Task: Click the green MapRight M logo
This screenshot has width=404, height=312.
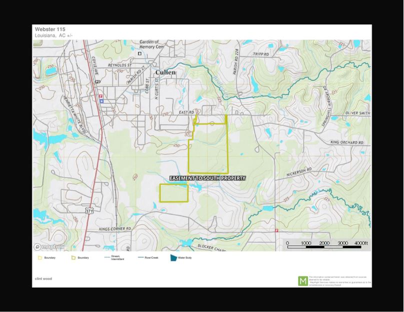Action: tap(303, 281)
